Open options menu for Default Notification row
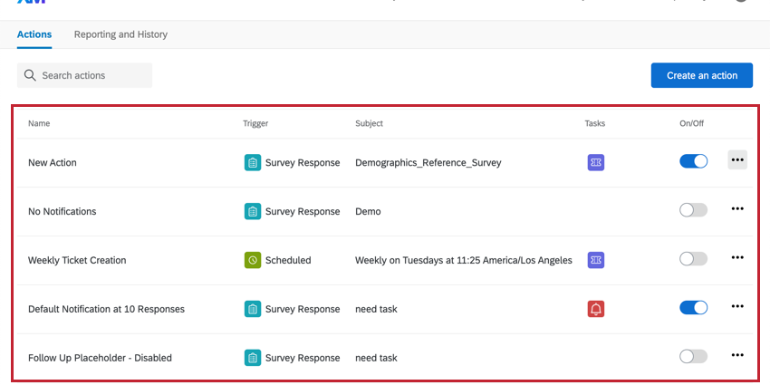770x385 pixels. [x=737, y=306]
